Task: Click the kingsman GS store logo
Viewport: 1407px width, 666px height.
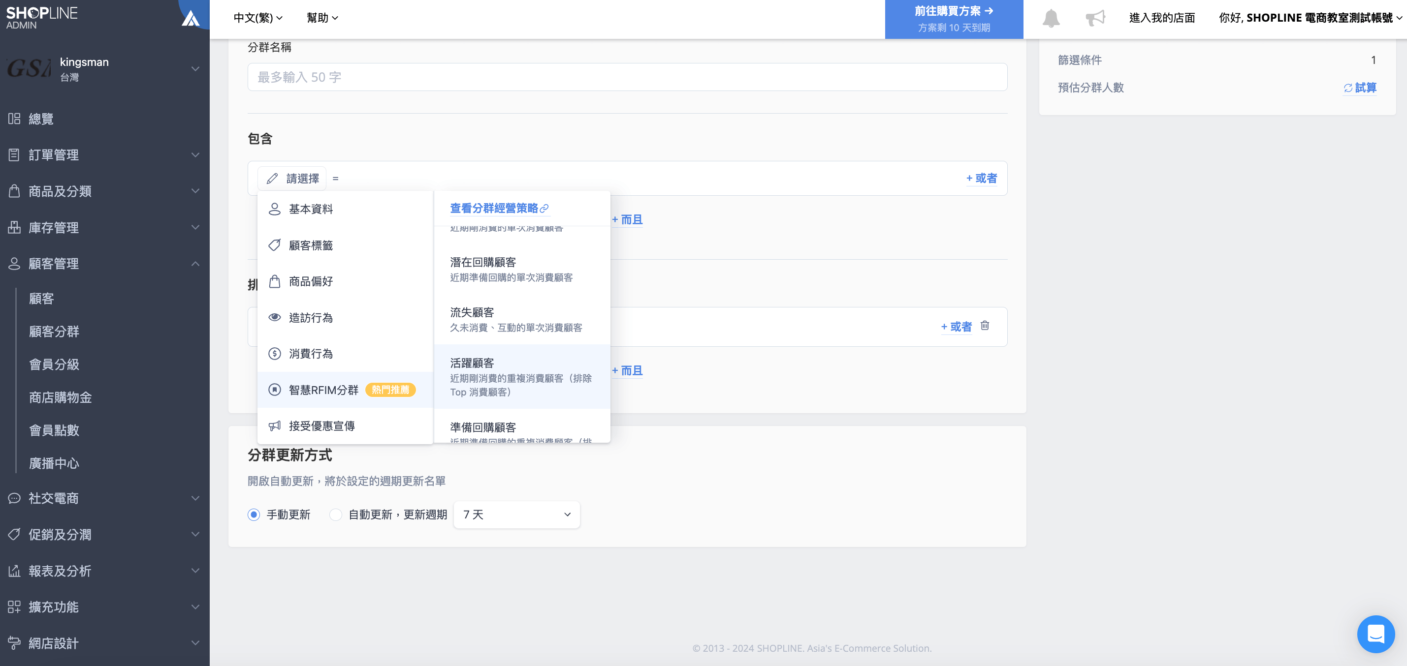Action: click(29, 68)
